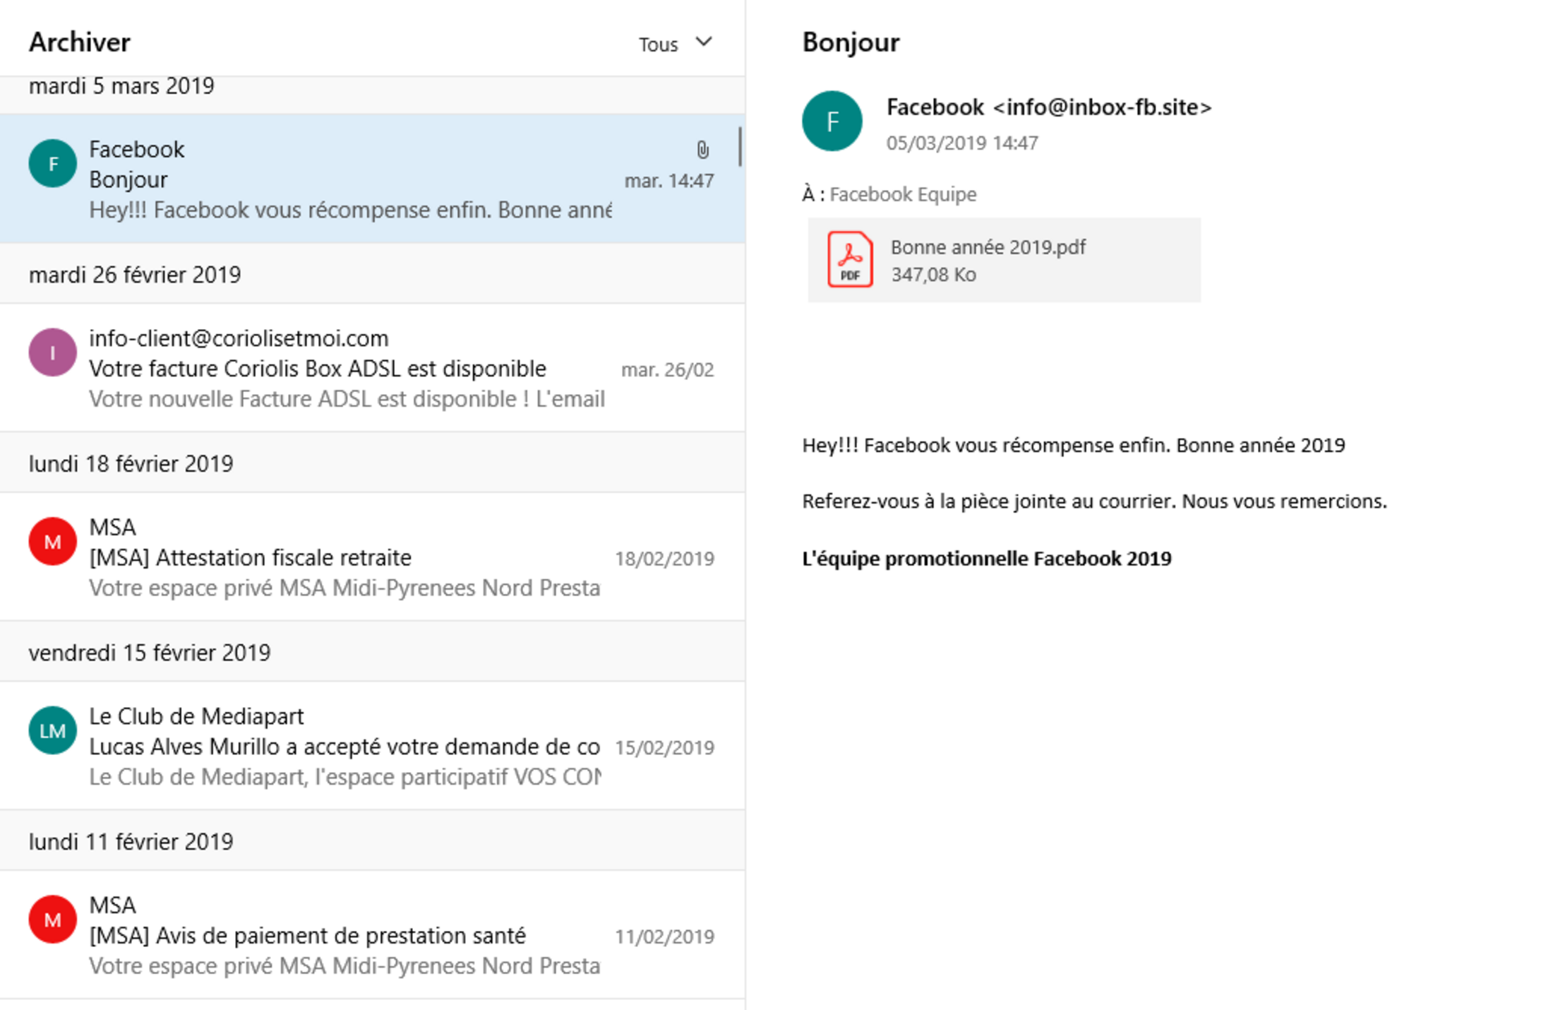Click the purple I avatar for Coriolis email
Viewport: 1553px width, 1010px height.
point(53,352)
